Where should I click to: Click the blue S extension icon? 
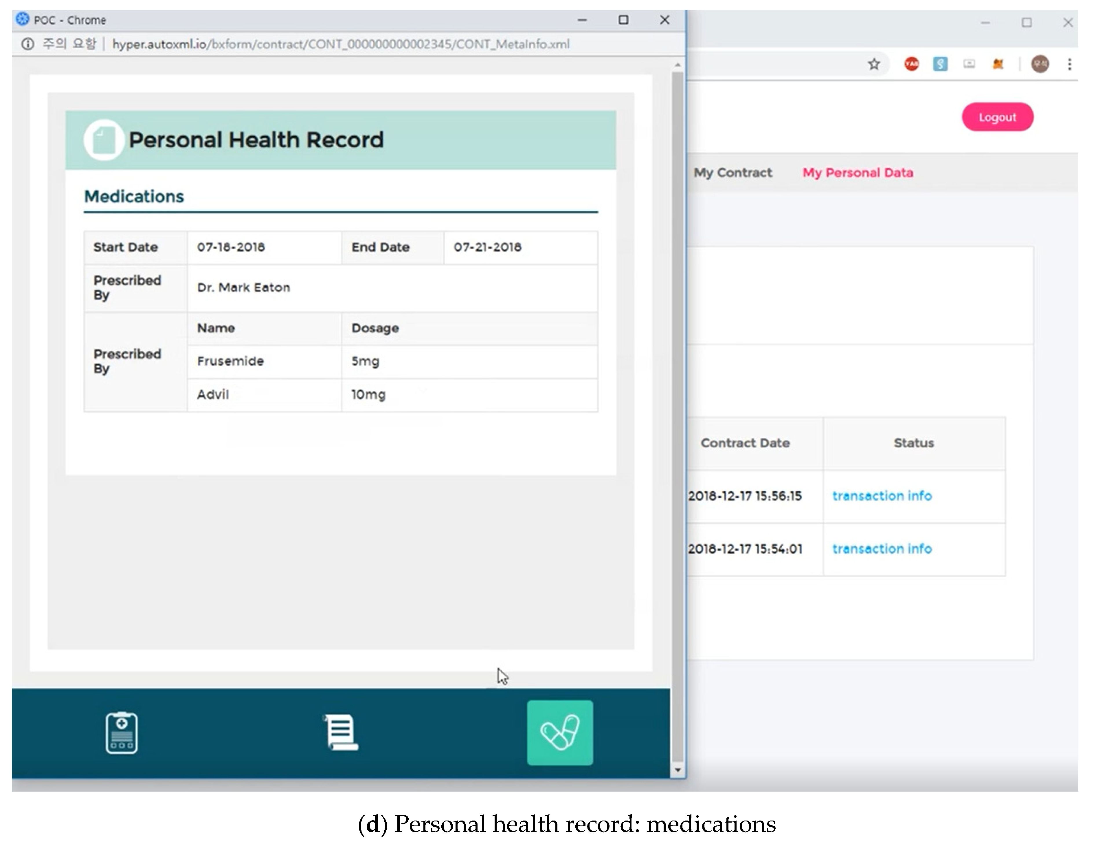(940, 64)
